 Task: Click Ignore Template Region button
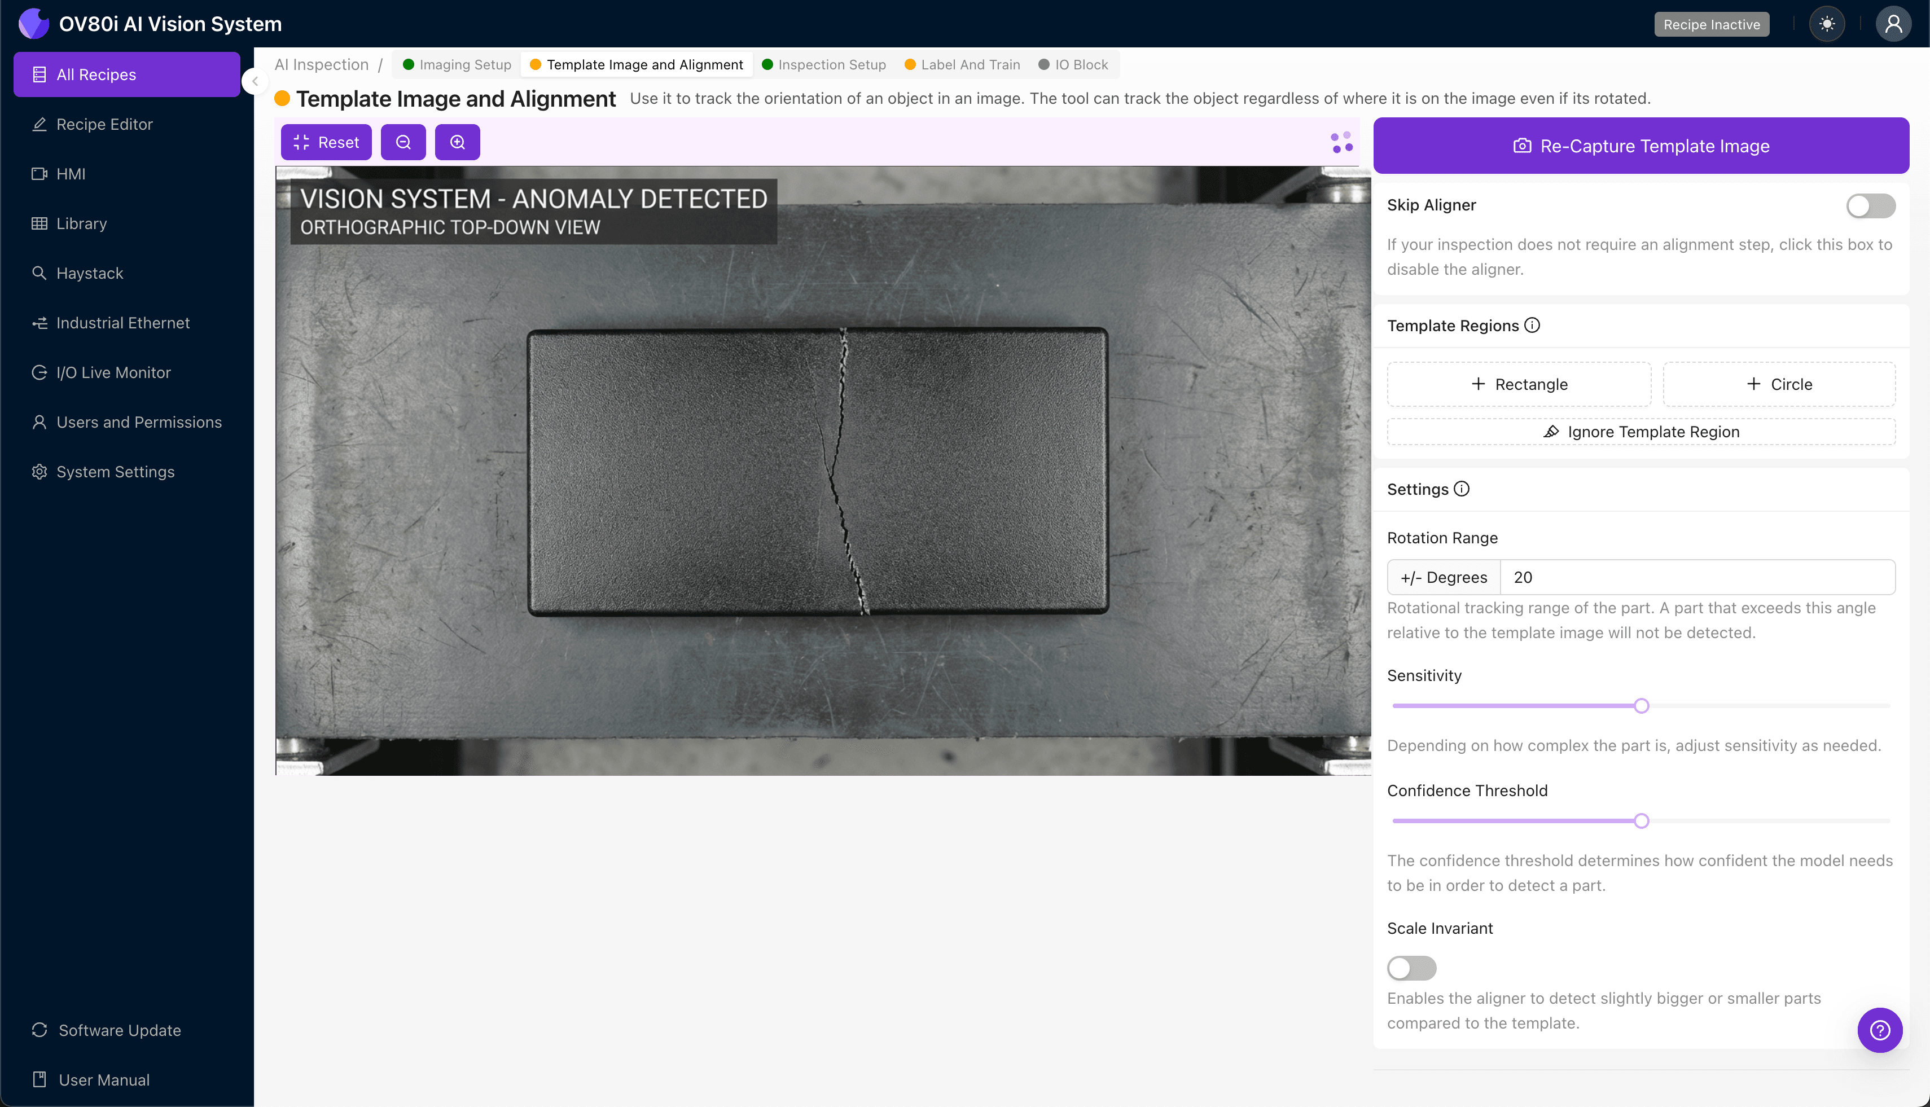point(1641,432)
